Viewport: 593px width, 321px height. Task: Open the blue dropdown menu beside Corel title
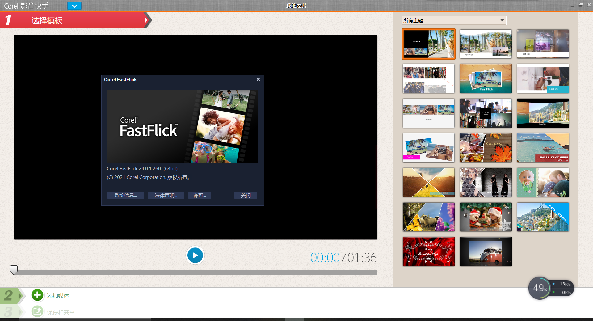click(74, 6)
